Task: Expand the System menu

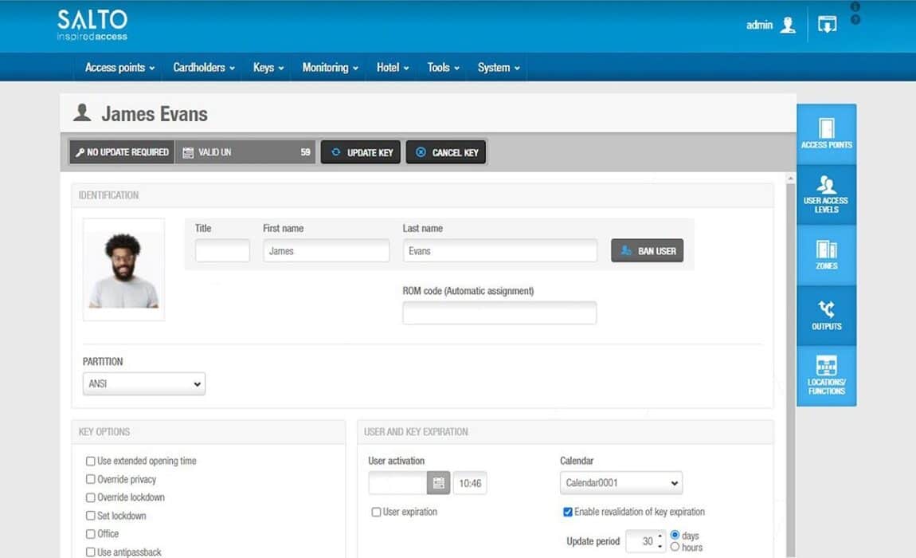Action: (x=499, y=68)
